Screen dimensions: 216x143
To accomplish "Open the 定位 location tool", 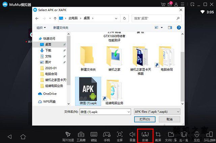I will [197, 136].
